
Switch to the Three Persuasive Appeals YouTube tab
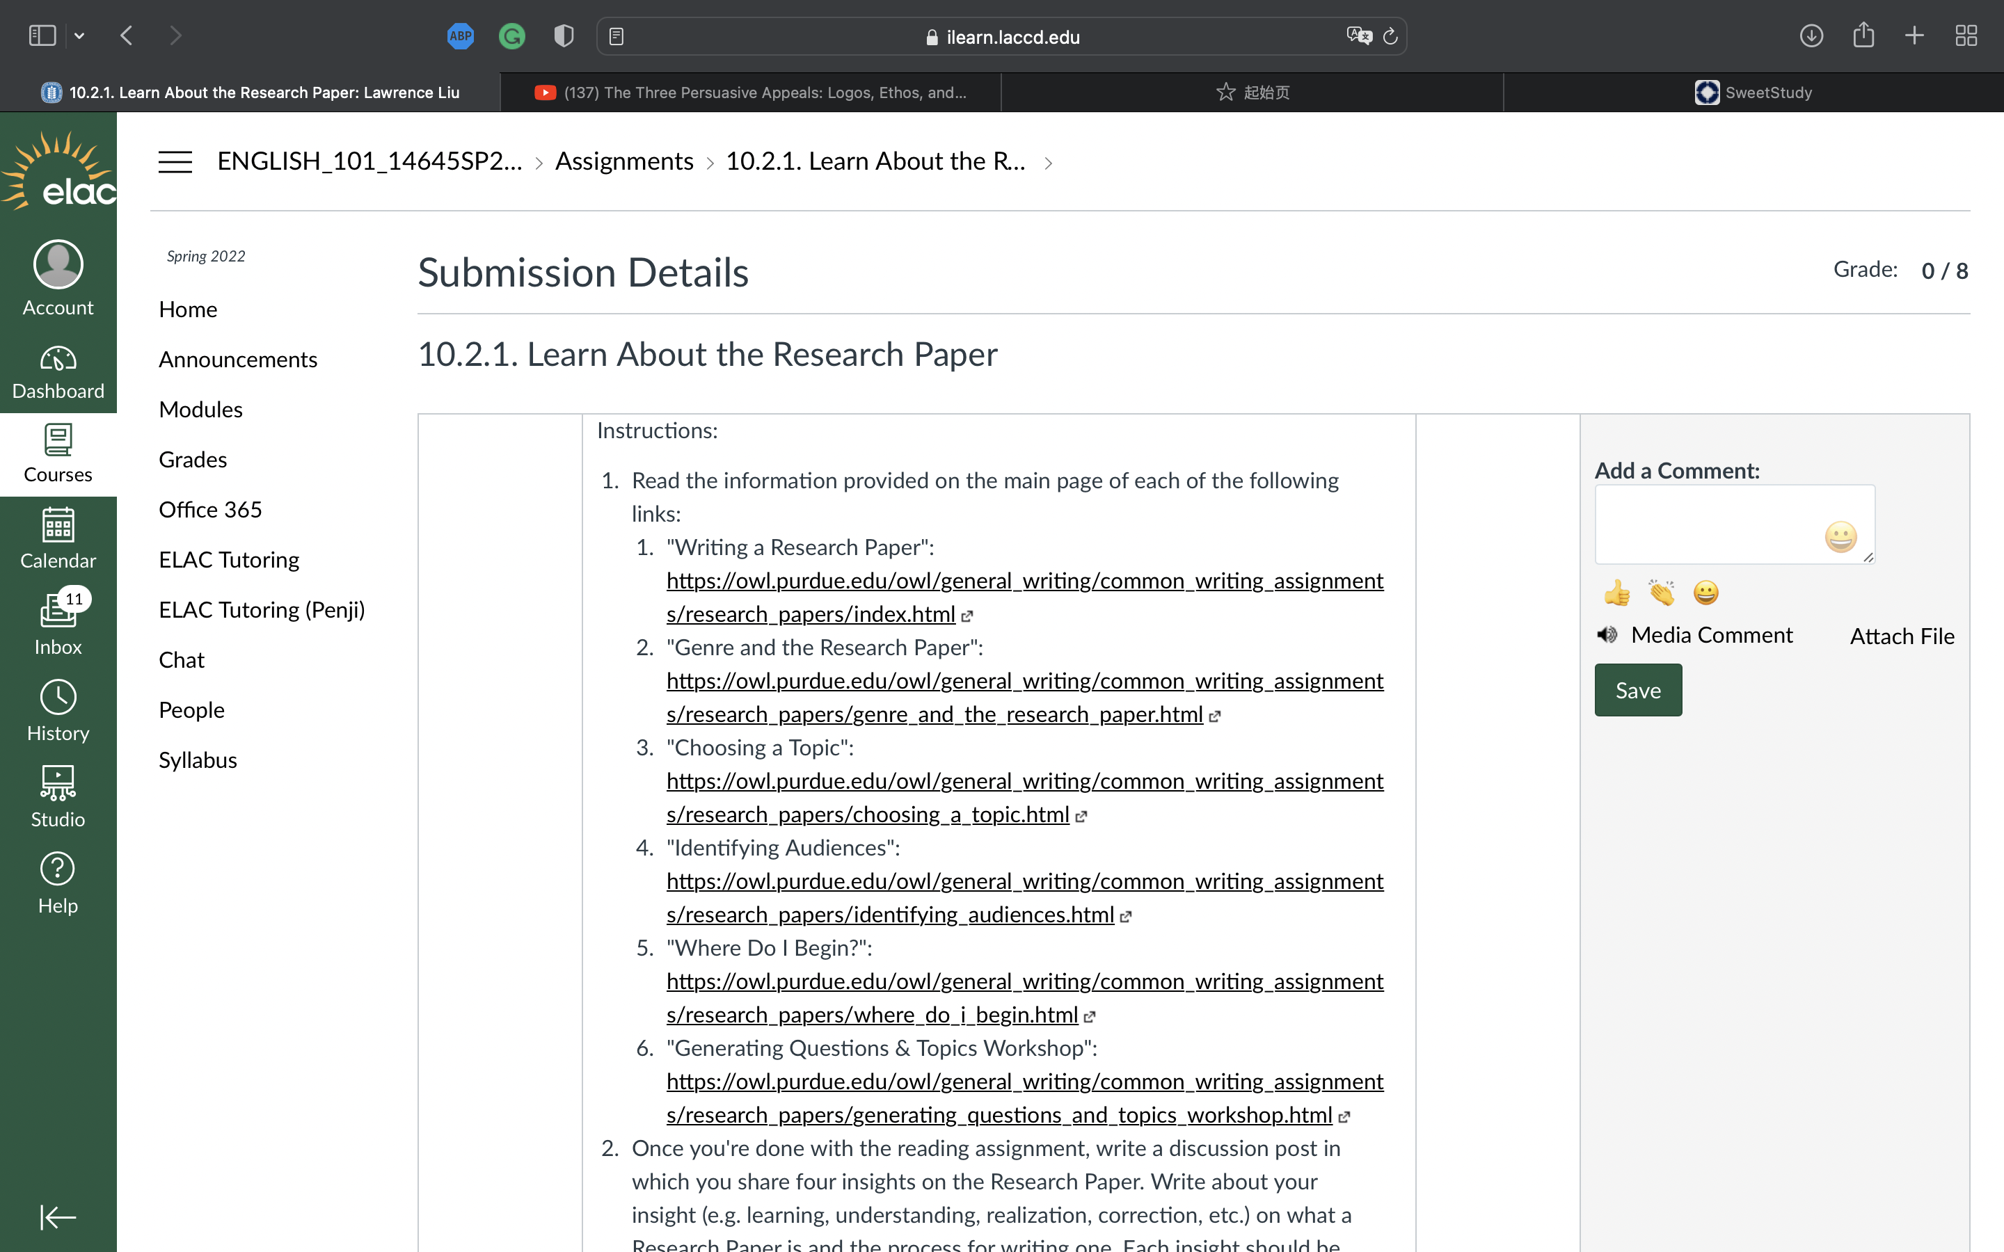pos(750,92)
